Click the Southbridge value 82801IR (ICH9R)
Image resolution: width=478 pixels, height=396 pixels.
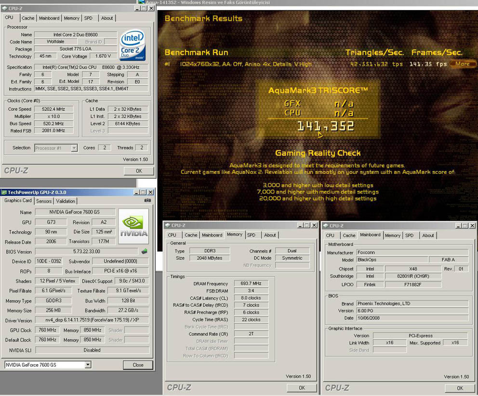(x=413, y=276)
